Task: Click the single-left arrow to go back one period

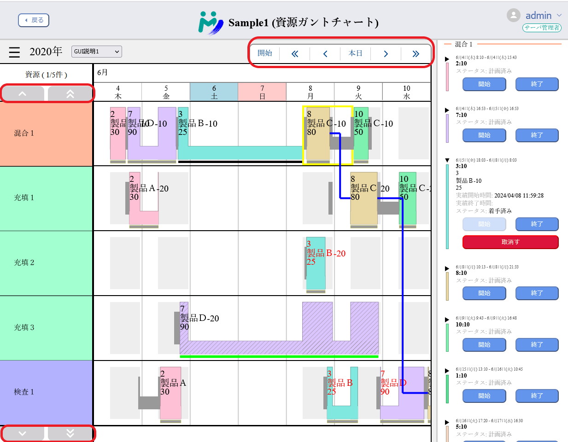Action: click(x=325, y=53)
